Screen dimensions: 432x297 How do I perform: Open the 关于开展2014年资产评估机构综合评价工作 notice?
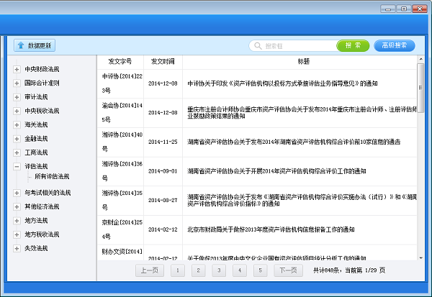point(276,171)
